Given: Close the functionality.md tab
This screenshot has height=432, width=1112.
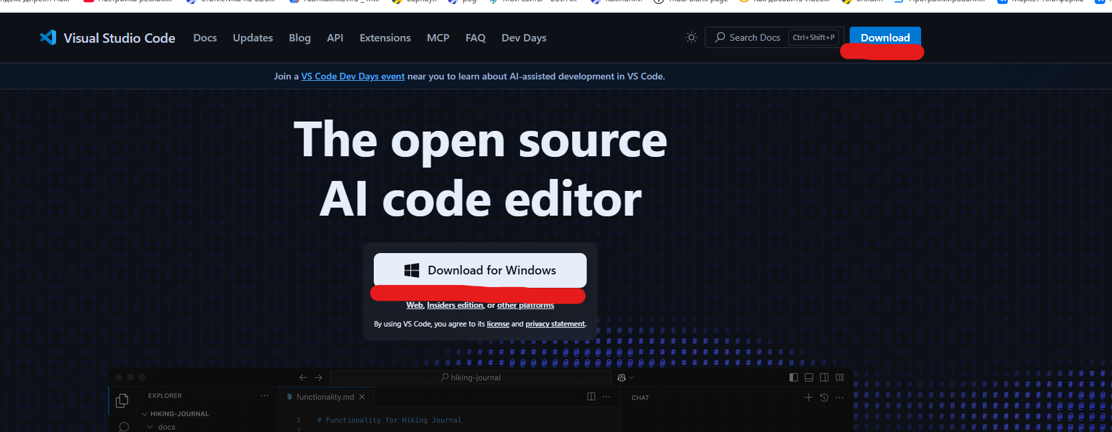Looking at the screenshot, I should pos(362,397).
